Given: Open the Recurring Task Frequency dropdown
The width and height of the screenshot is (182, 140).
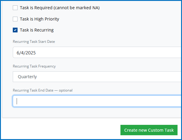Looking at the screenshot, I should click(x=97, y=77).
